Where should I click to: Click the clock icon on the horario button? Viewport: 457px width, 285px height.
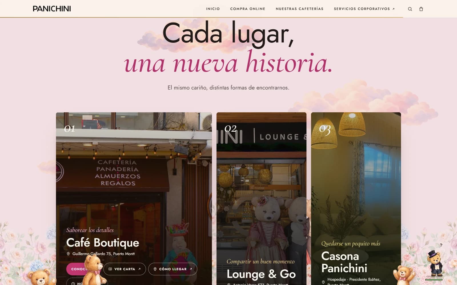[x=73, y=283]
